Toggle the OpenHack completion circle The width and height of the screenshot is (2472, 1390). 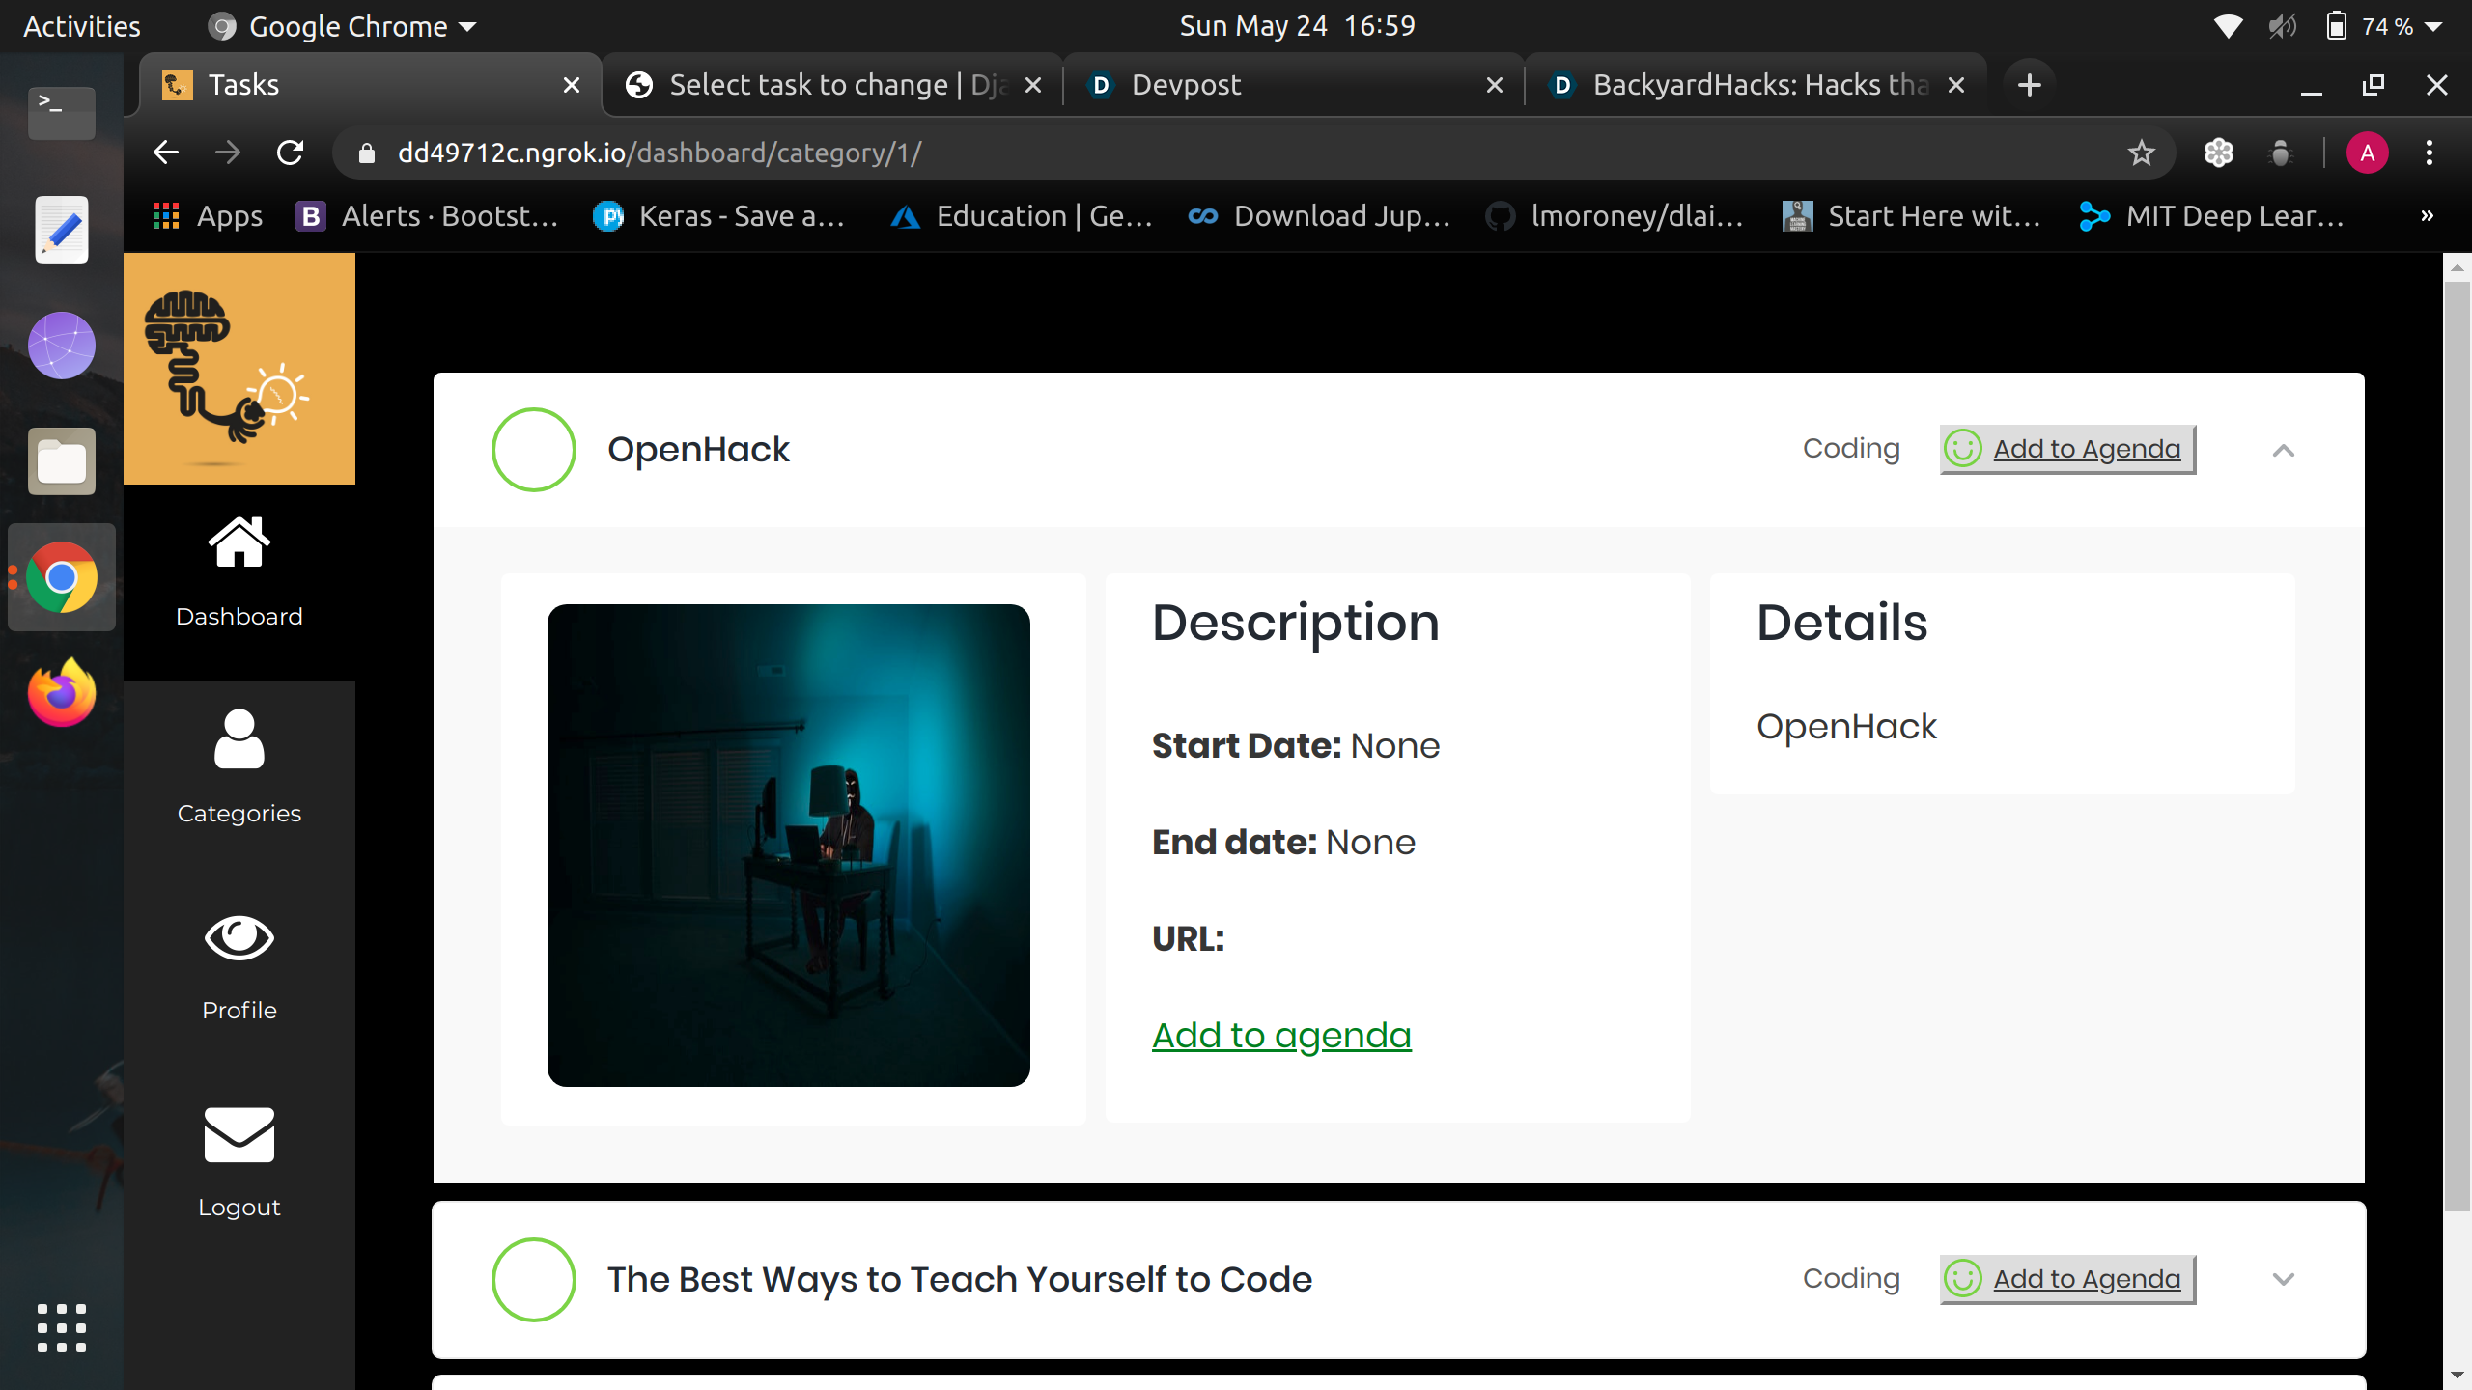[533, 450]
